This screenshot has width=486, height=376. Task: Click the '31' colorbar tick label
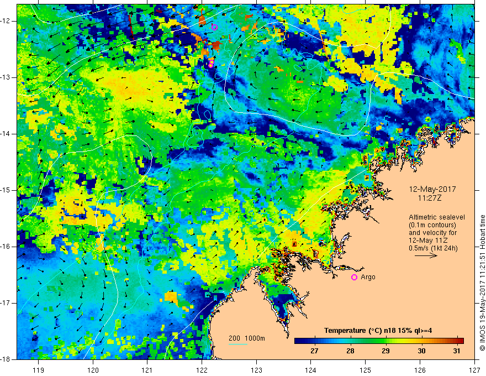[457, 351]
